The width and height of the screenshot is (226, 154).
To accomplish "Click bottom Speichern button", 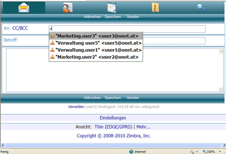I will coord(113,98).
